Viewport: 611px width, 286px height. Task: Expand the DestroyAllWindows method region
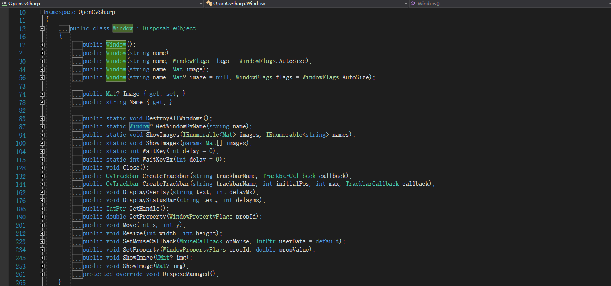click(x=42, y=118)
